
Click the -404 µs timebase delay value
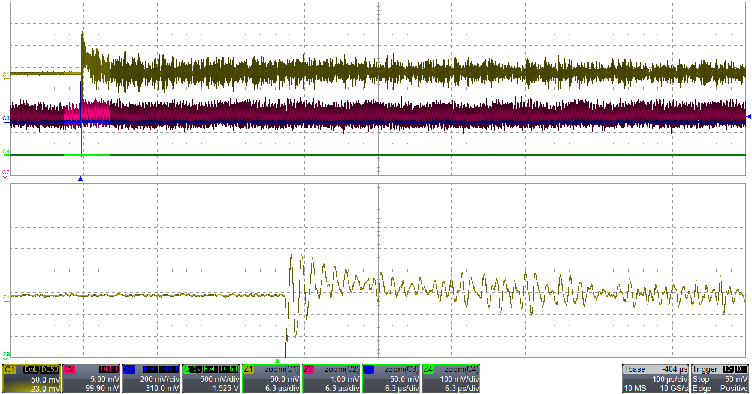(x=674, y=370)
